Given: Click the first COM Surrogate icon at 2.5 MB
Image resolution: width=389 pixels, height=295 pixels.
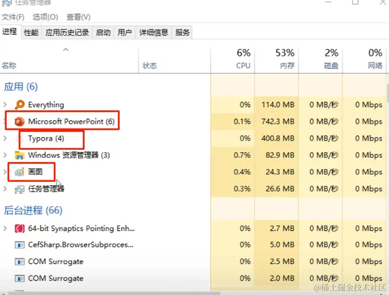Looking at the screenshot, I should click(x=19, y=262).
